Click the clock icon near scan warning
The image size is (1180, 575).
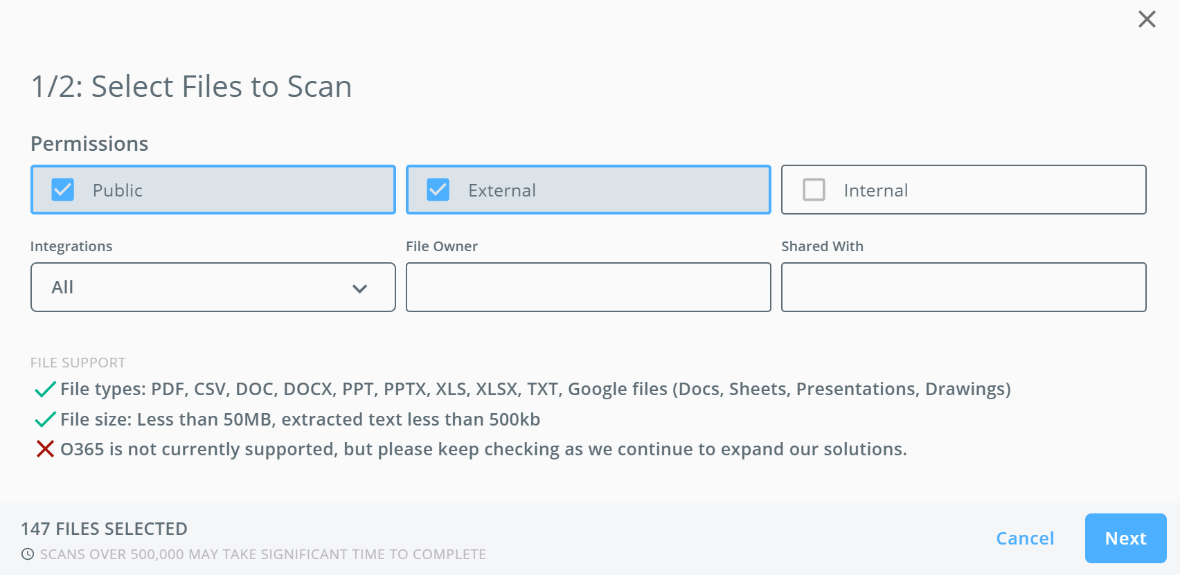click(28, 554)
